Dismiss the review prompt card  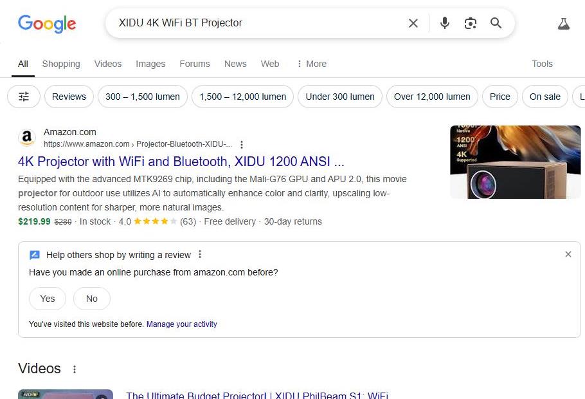[x=568, y=254]
